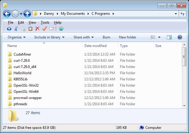Click the Paste clipboard toolbar icon
The image size is (189, 133).
[30, 29]
